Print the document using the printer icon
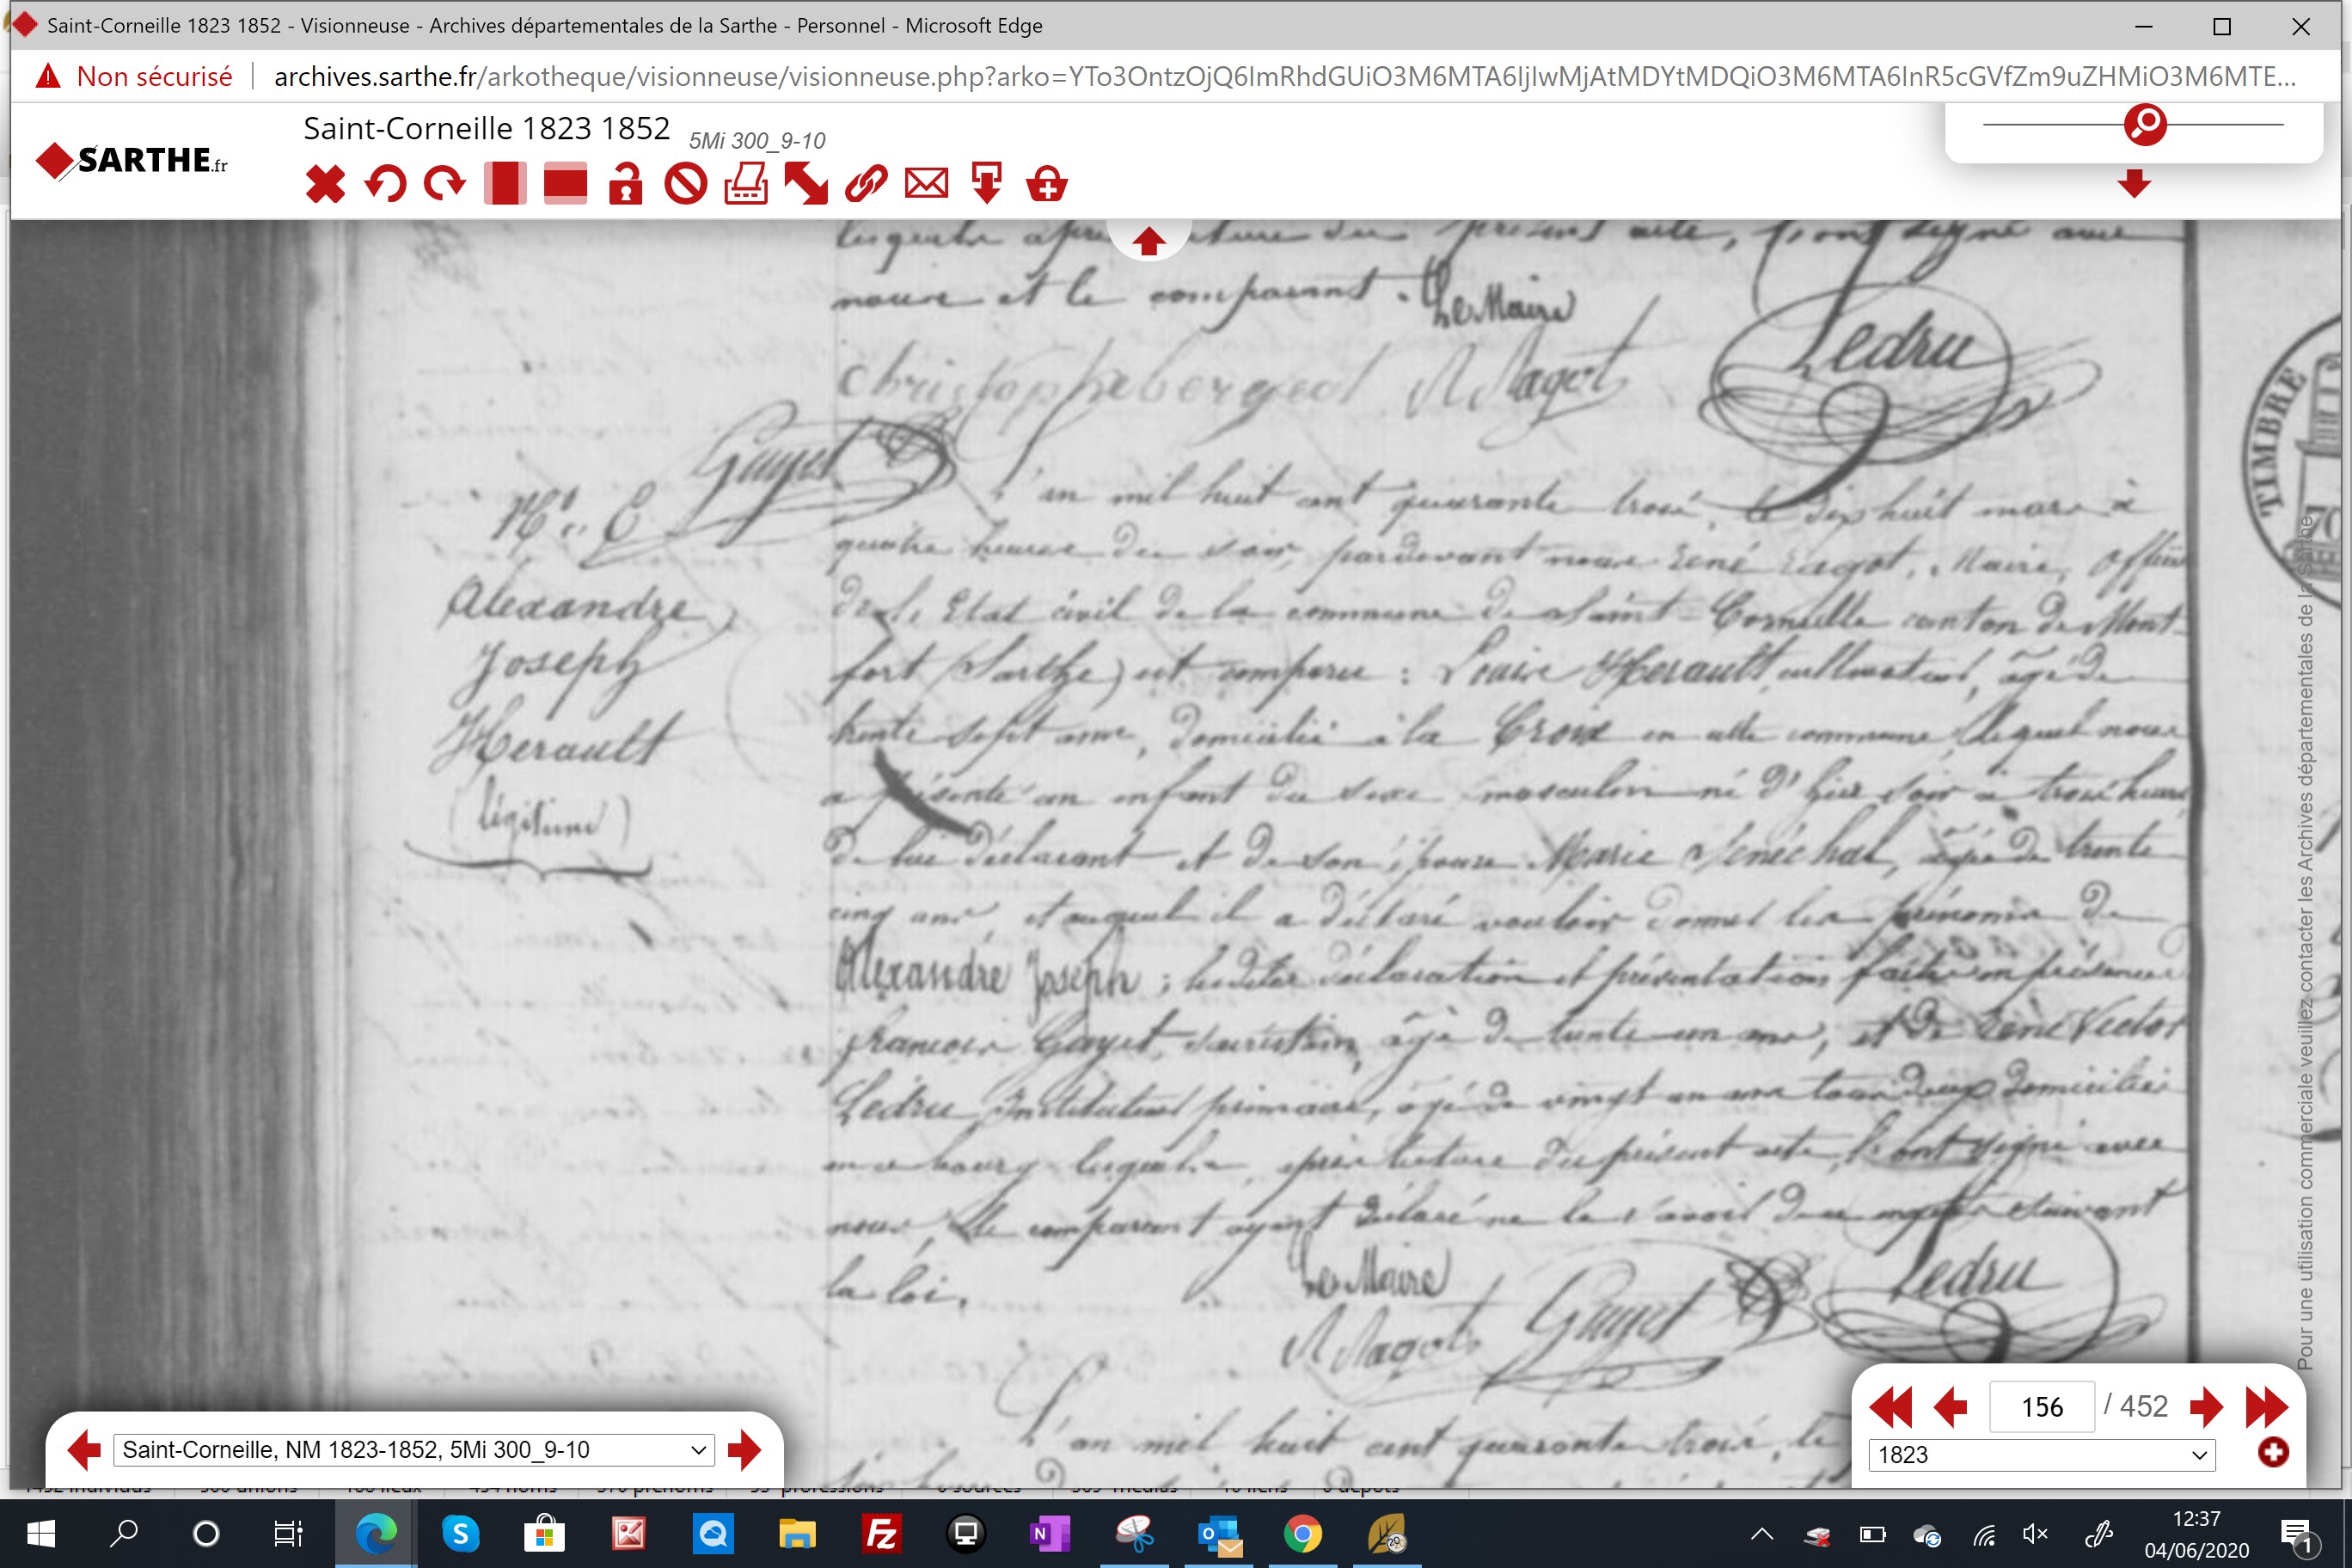Screen dimensions: 2352x1568 pos(746,184)
